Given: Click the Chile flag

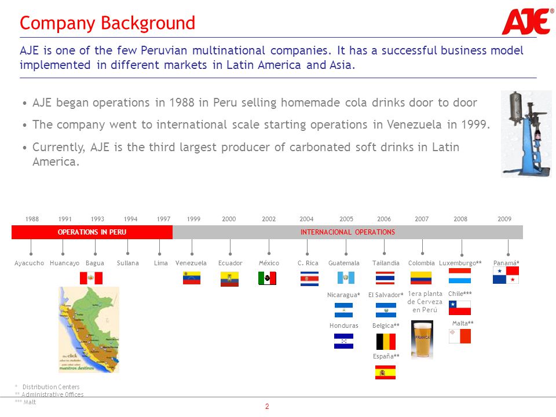Looking at the screenshot, I should click(460, 308).
